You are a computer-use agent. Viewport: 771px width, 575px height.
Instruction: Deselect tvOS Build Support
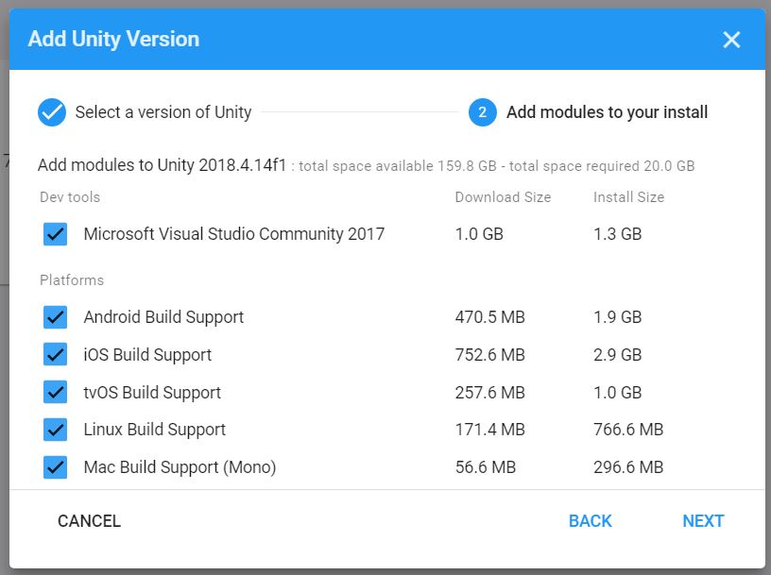click(55, 392)
